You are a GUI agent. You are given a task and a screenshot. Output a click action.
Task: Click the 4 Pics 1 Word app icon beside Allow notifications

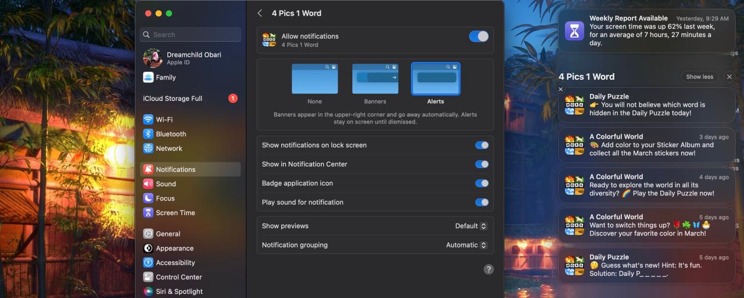pyautogui.click(x=269, y=40)
